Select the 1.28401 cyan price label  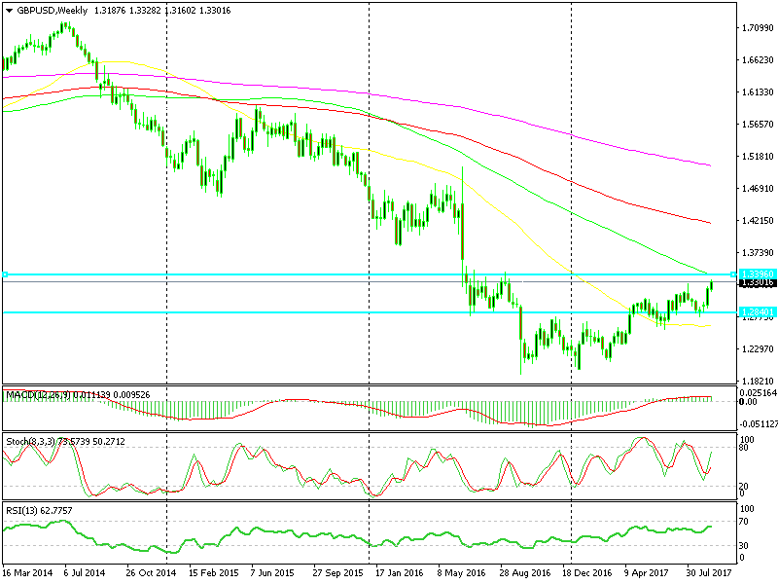click(x=755, y=311)
